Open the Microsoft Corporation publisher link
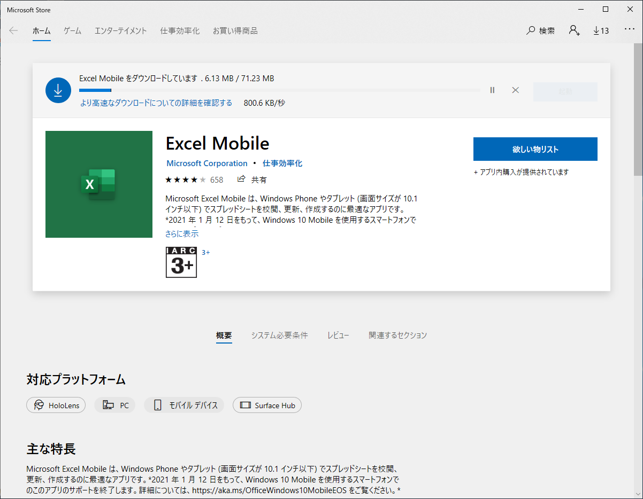This screenshot has width=643, height=499. tap(206, 163)
